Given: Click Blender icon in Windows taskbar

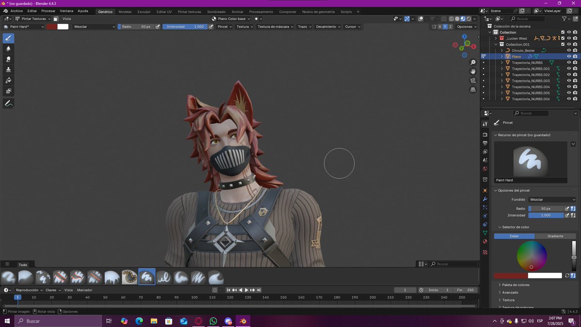Looking at the screenshot, I should [243, 321].
